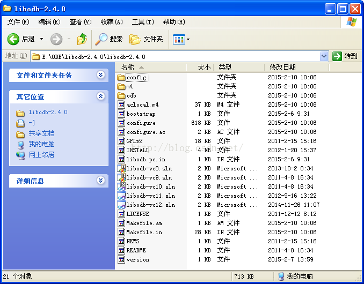364x284 pixels.
Task: Click the bootstrap file icon
Action: point(121,114)
